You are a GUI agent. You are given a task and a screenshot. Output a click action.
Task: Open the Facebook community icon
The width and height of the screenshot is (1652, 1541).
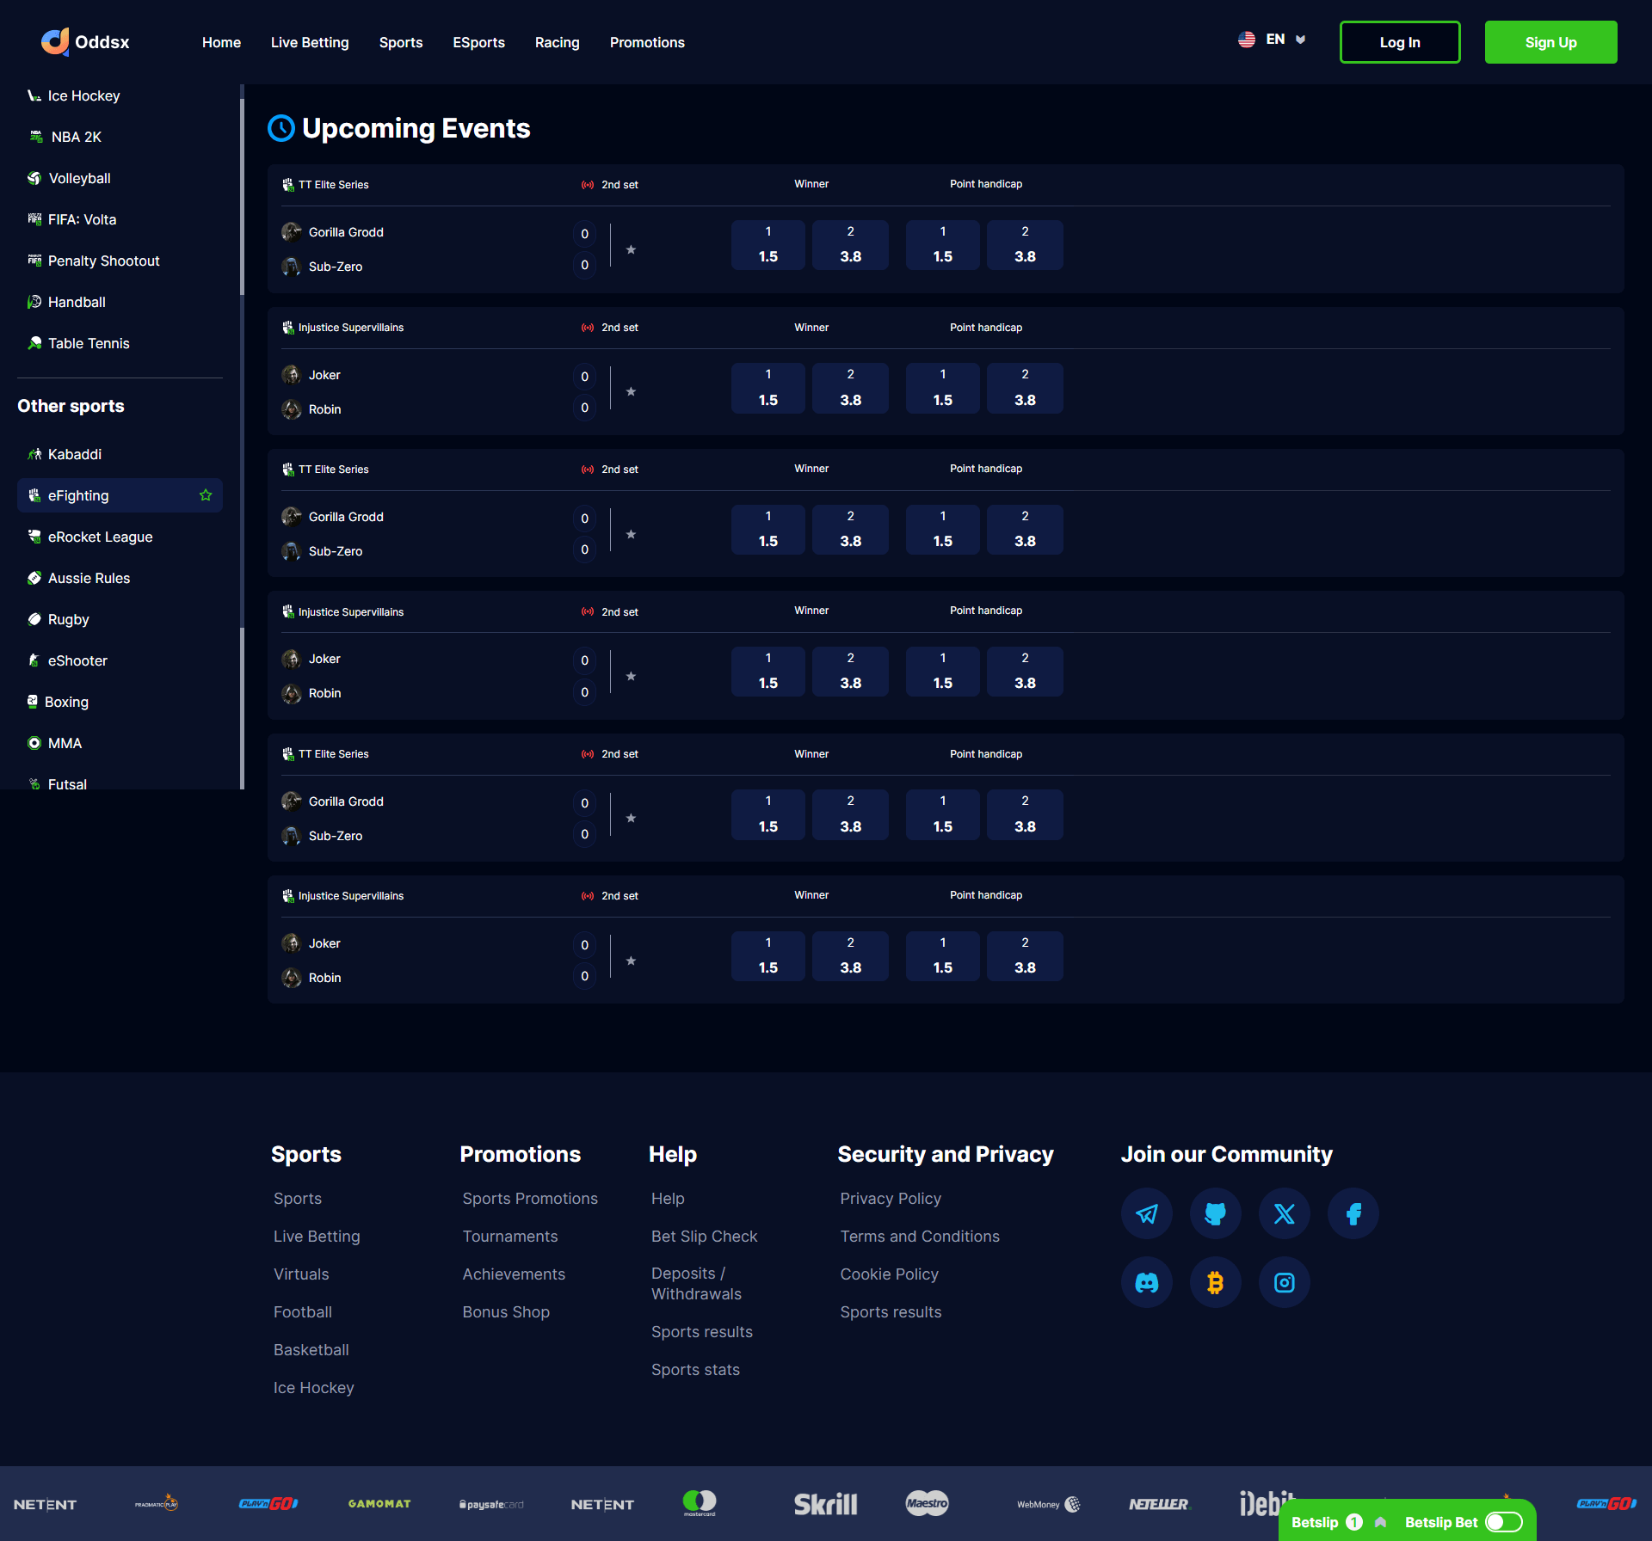point(1353,1213)
